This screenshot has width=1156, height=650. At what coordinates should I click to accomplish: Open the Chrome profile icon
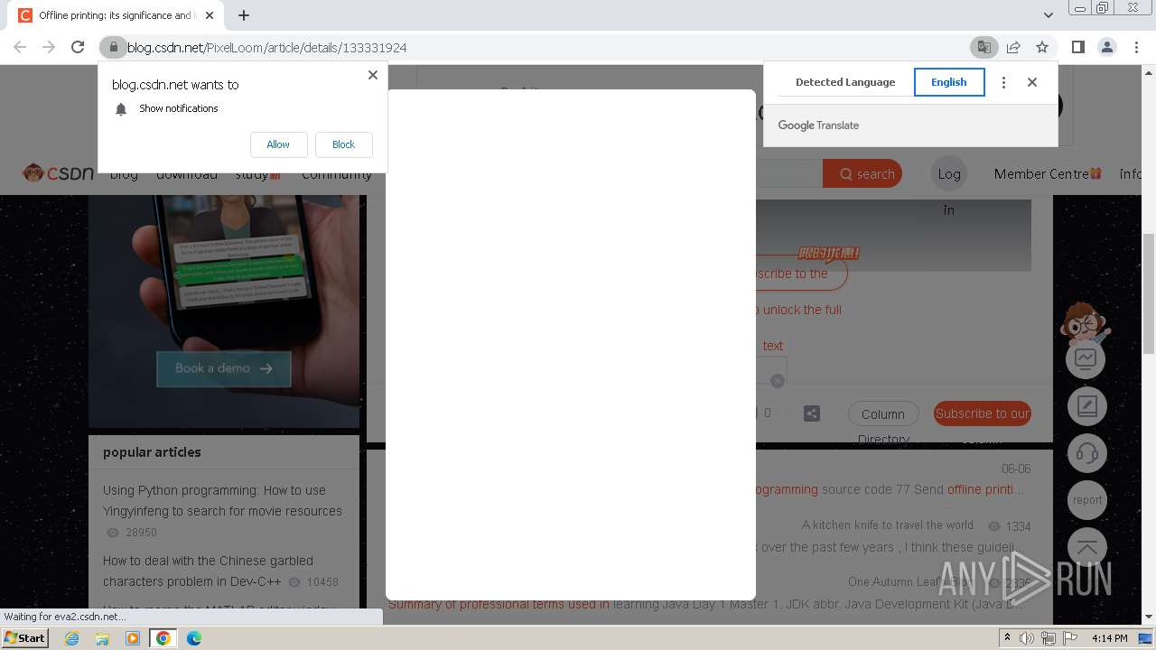[x=1107, y=47]
